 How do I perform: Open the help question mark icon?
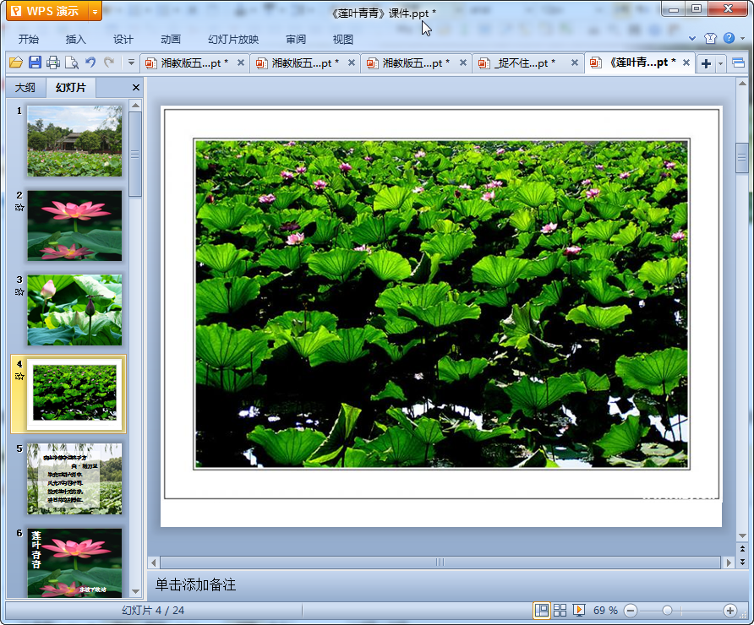(x=729, y=38)
